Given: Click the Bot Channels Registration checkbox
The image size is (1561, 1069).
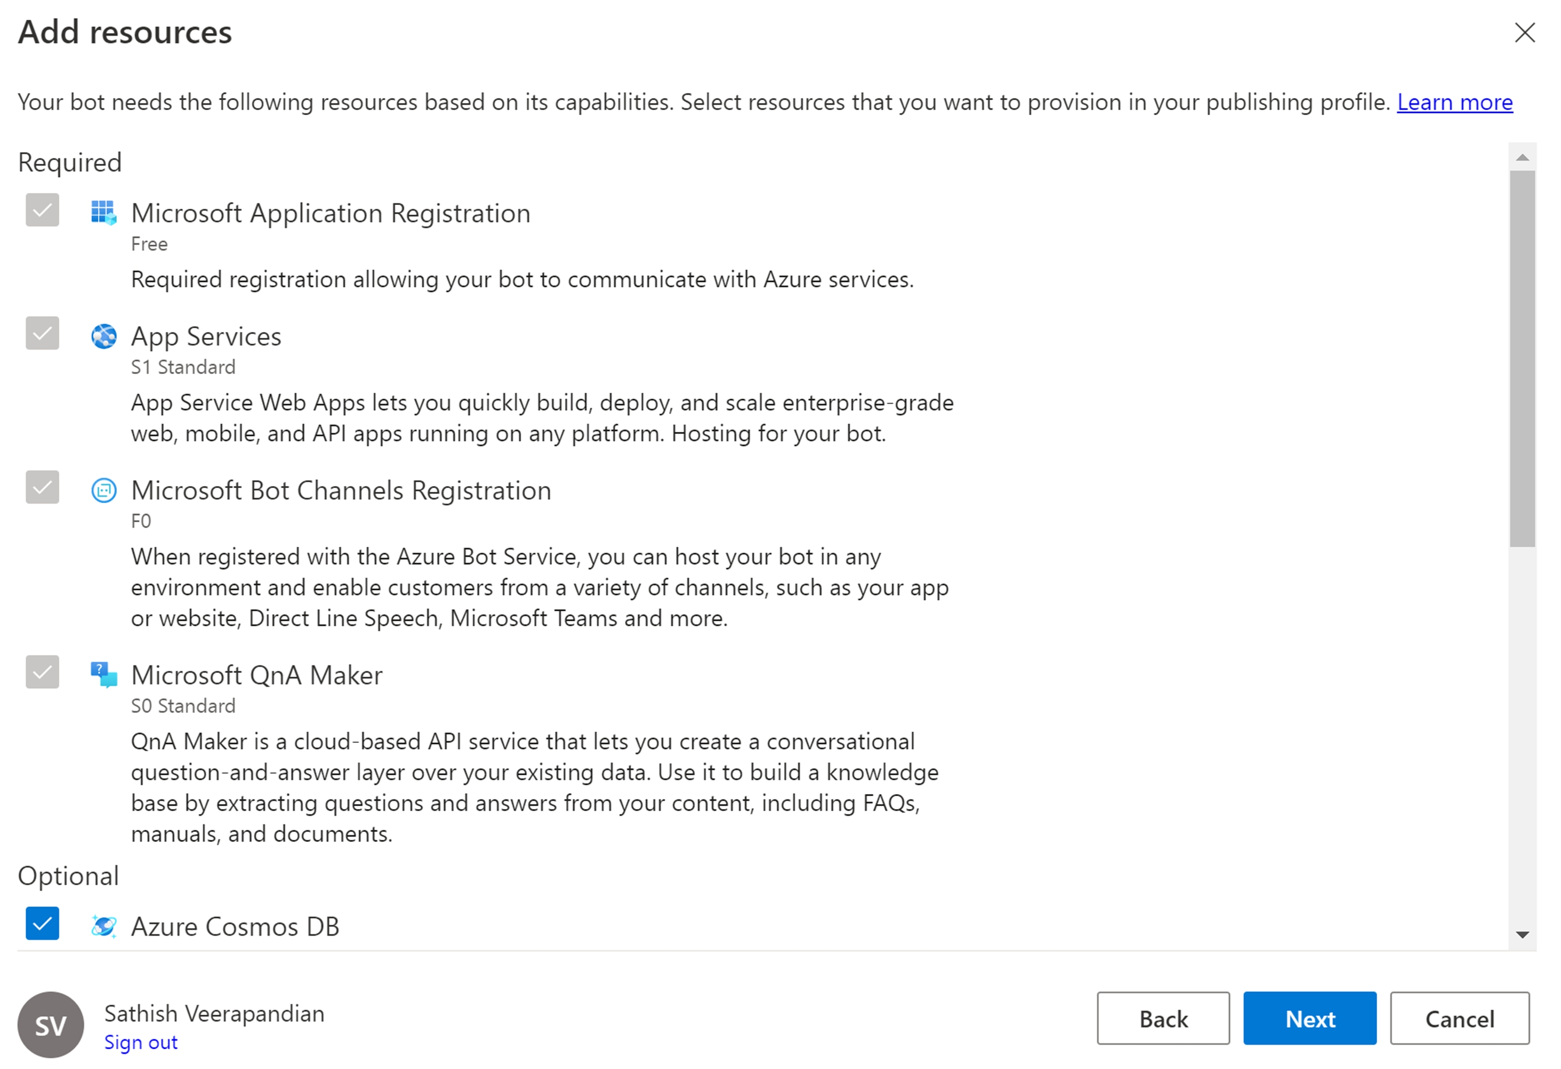Looking at the screenshot, I should click(42, 488).
